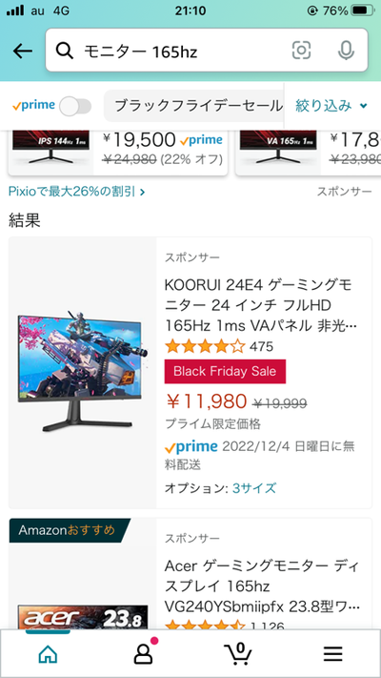Tap the KOORUI star rating
Screen dimensions: 381x678
click(205, 346)
